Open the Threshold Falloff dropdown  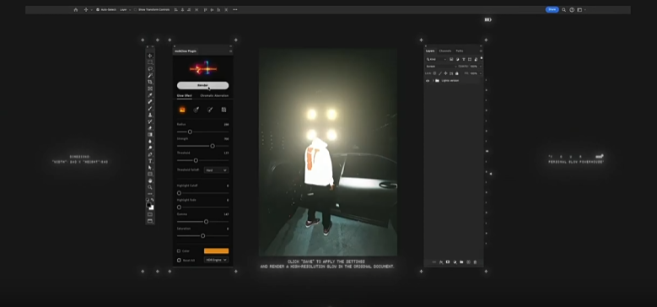tap(216, 170)
